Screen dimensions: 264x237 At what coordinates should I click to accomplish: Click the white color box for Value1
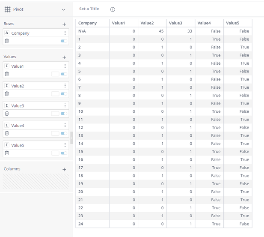pyautogui.click(x=55, y=74)
